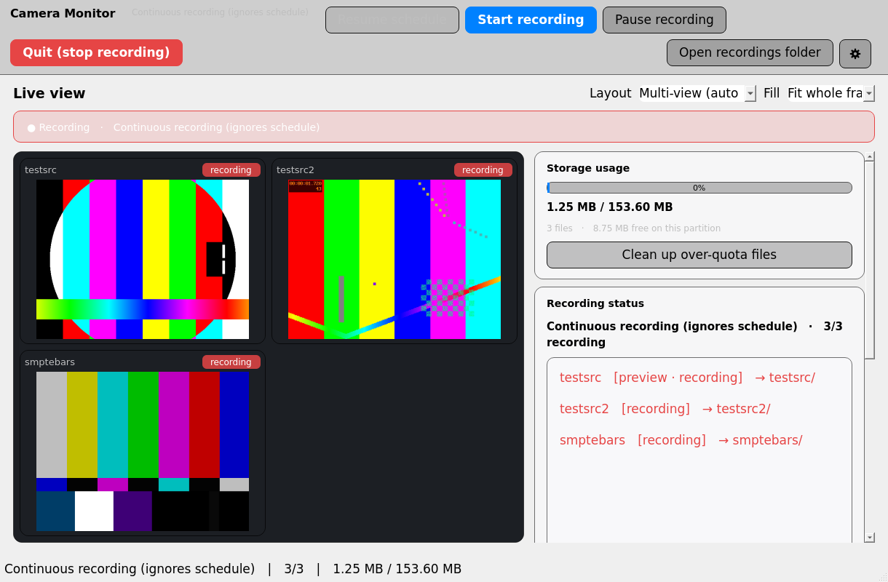This screenshot has width=888, height=582.
Task: Click the disabled button left of Start recording
Action: (x=392, y=20)
